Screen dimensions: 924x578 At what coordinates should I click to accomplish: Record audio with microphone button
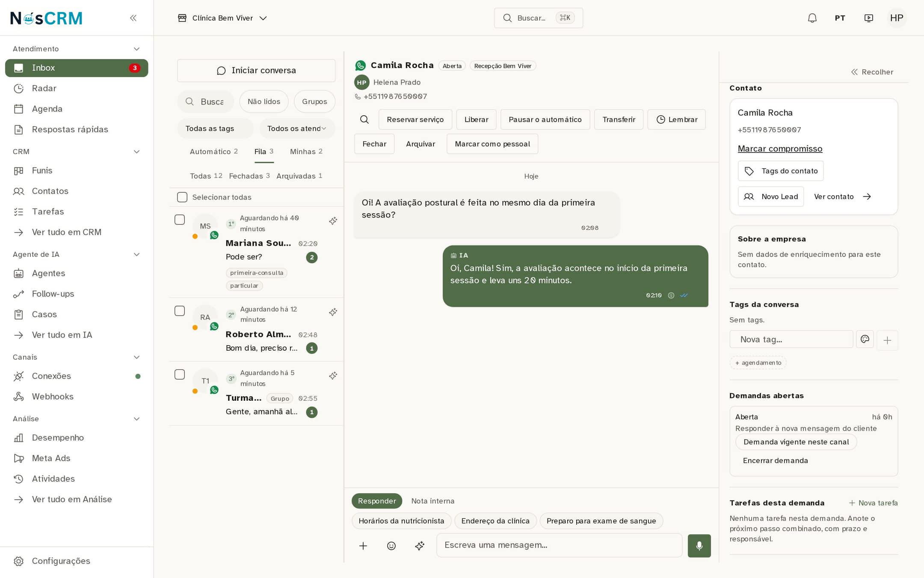[x=699, y=546]
